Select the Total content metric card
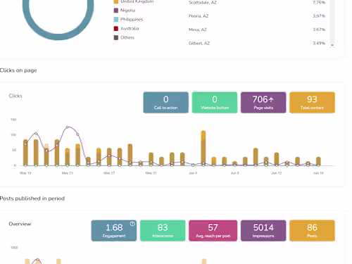 [x=312, y=103]
